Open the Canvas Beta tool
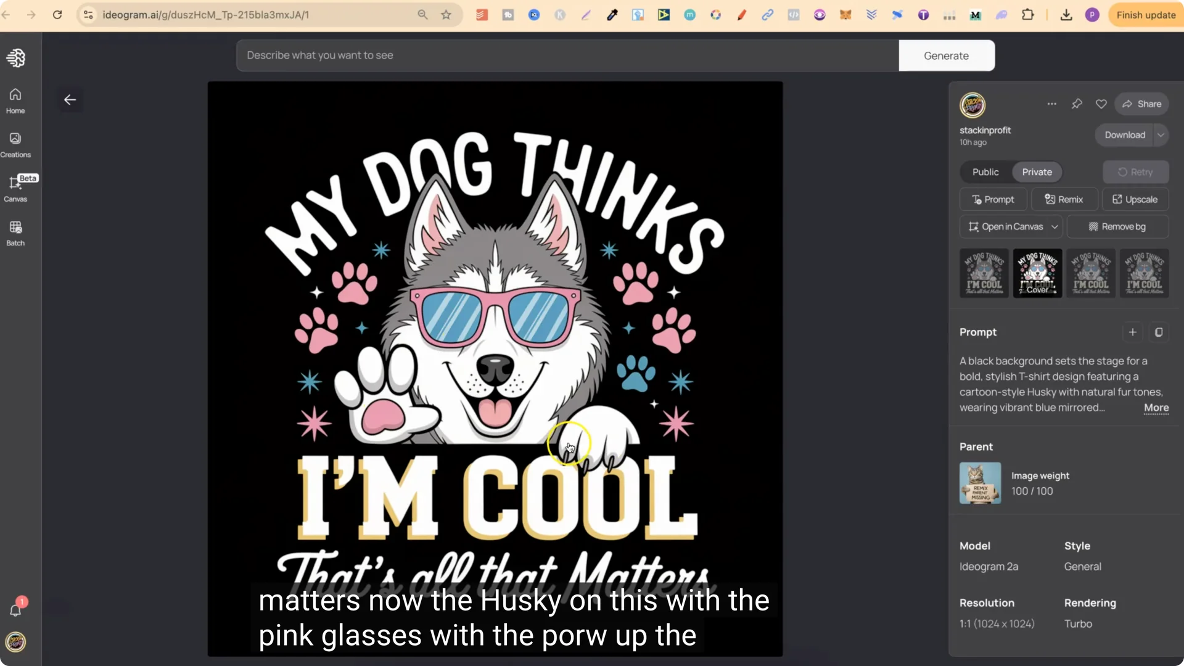 (x=17, y=188)
